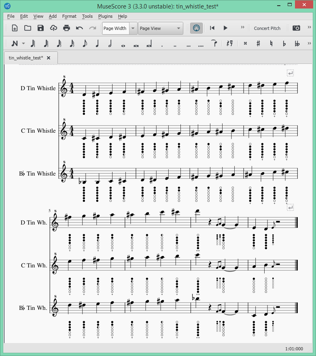
Task: Open a score file using the folder icon
Action: click(x=28, y=28)
